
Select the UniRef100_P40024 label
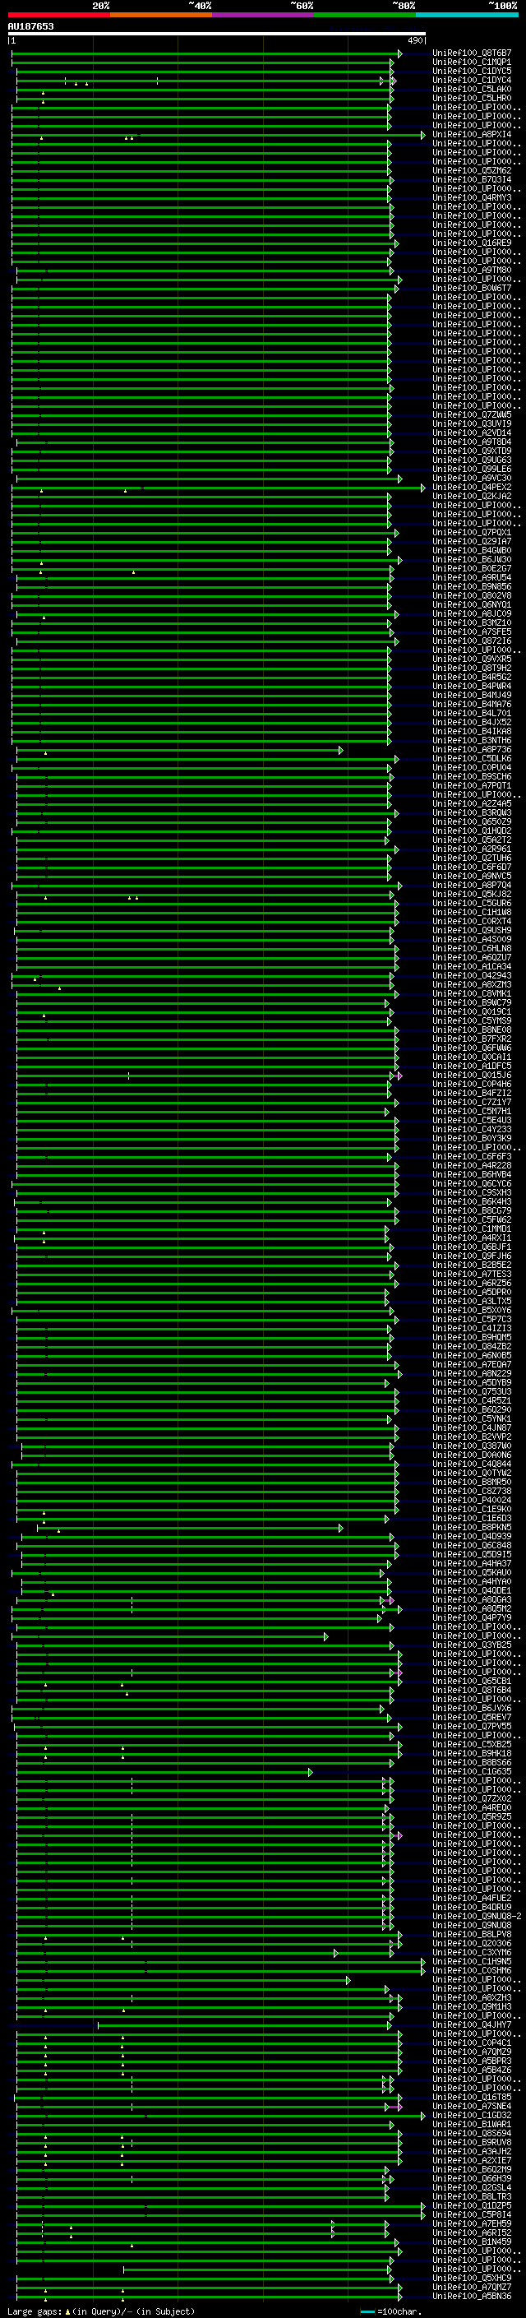[x=472, y=1500]
